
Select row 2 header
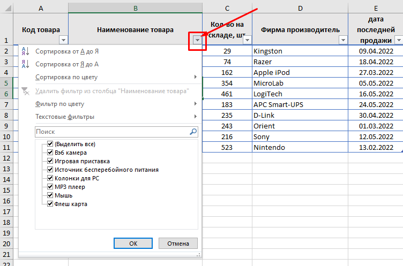coord(6,51)
